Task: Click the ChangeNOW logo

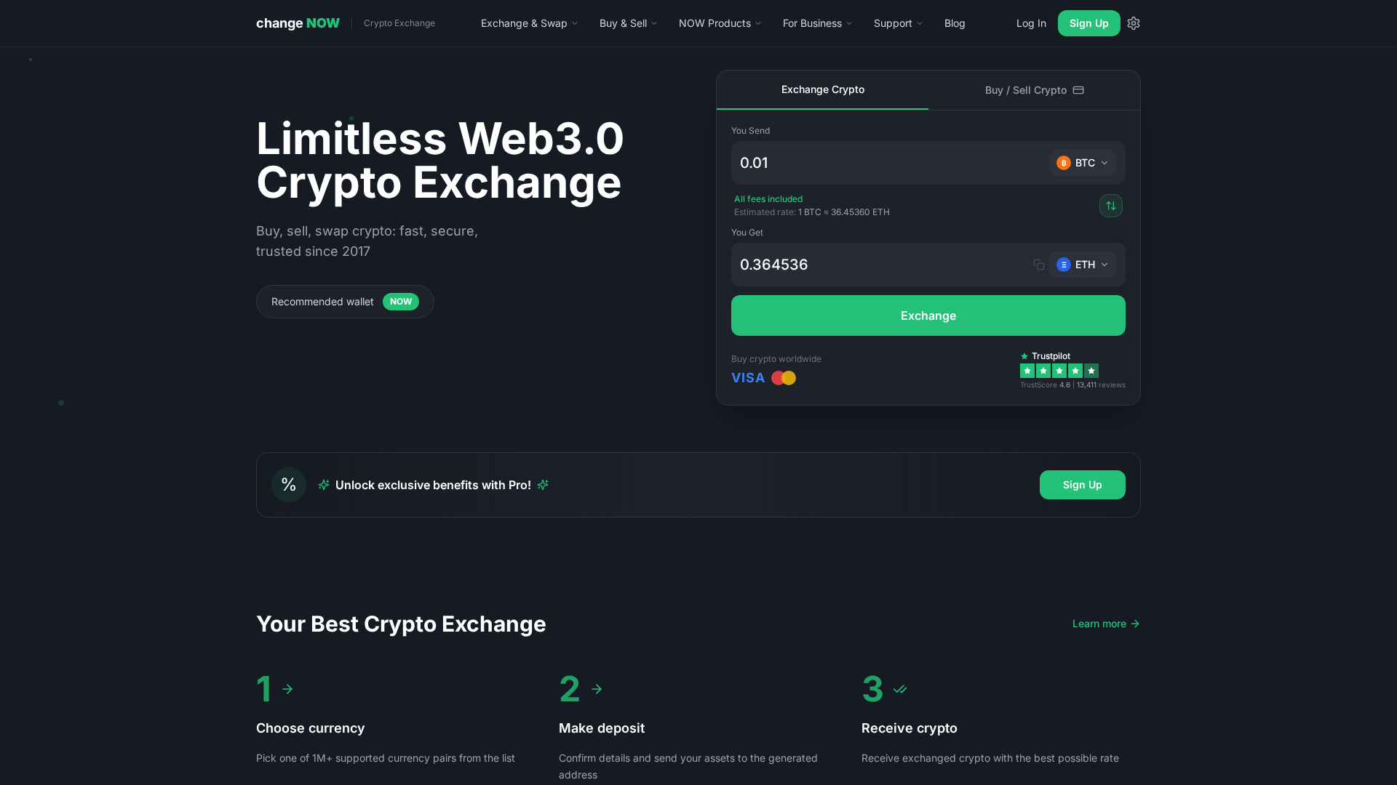Action: click(x=298, y=23)
